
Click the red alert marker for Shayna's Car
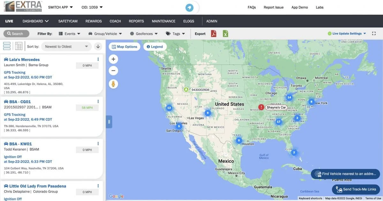[261, 107]
